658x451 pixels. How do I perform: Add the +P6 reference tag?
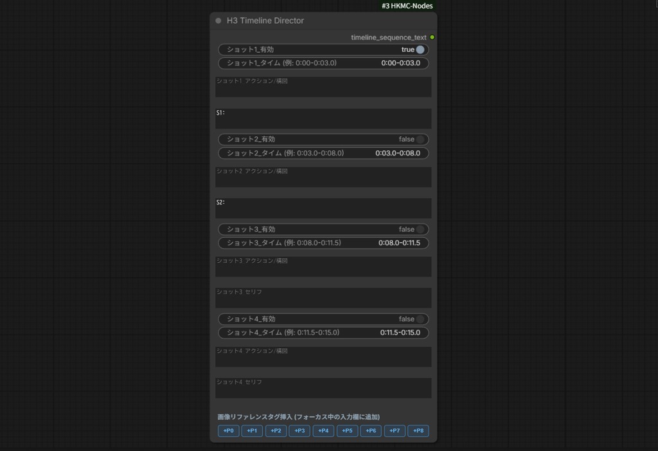[371, 431]
